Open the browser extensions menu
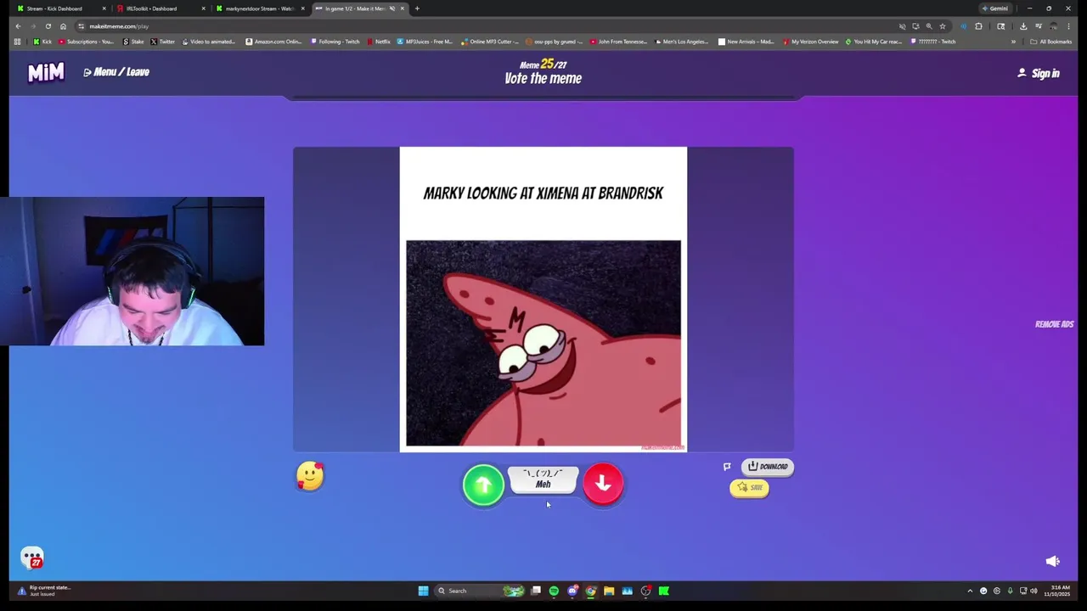The image size is (1087, 611). coord(978,26)
